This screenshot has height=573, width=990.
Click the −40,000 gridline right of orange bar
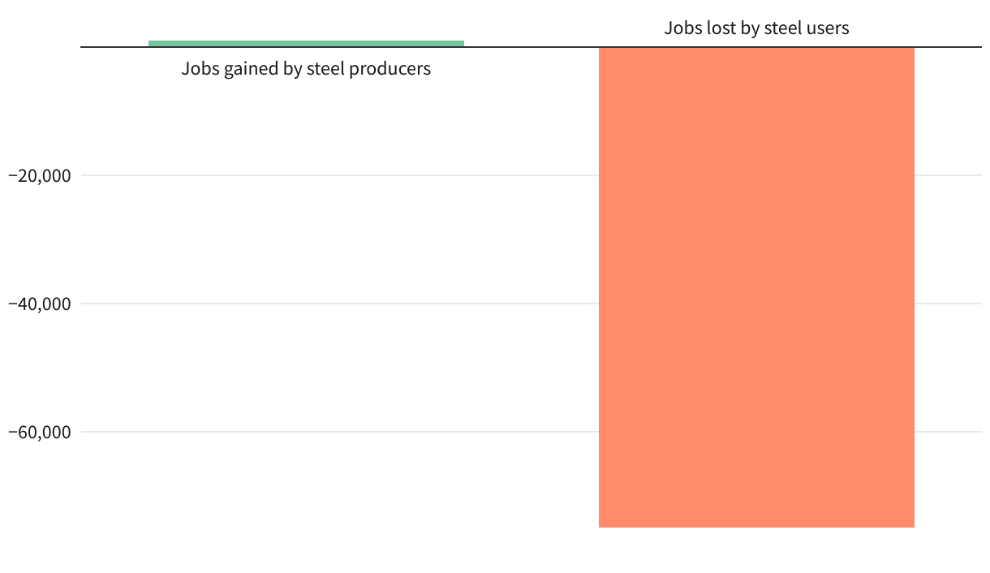pyautogui.click(x=948, y=304)
